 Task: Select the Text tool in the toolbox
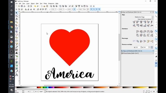[17, 53]
